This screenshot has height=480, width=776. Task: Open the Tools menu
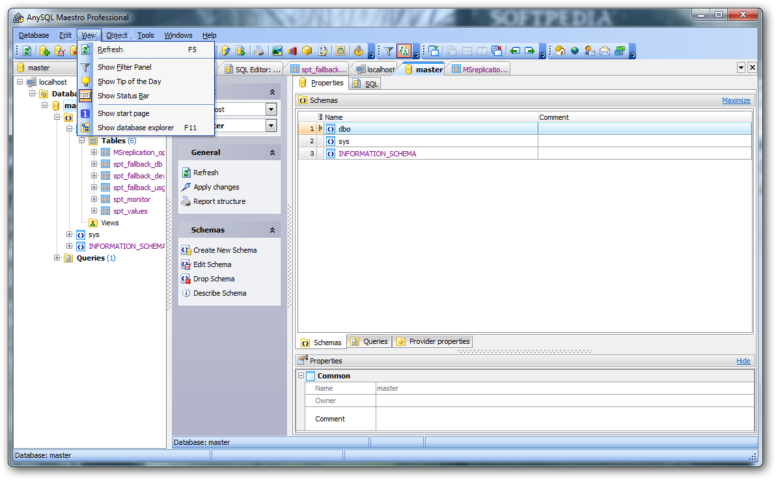pyautogui.click(x=146, y=35)
